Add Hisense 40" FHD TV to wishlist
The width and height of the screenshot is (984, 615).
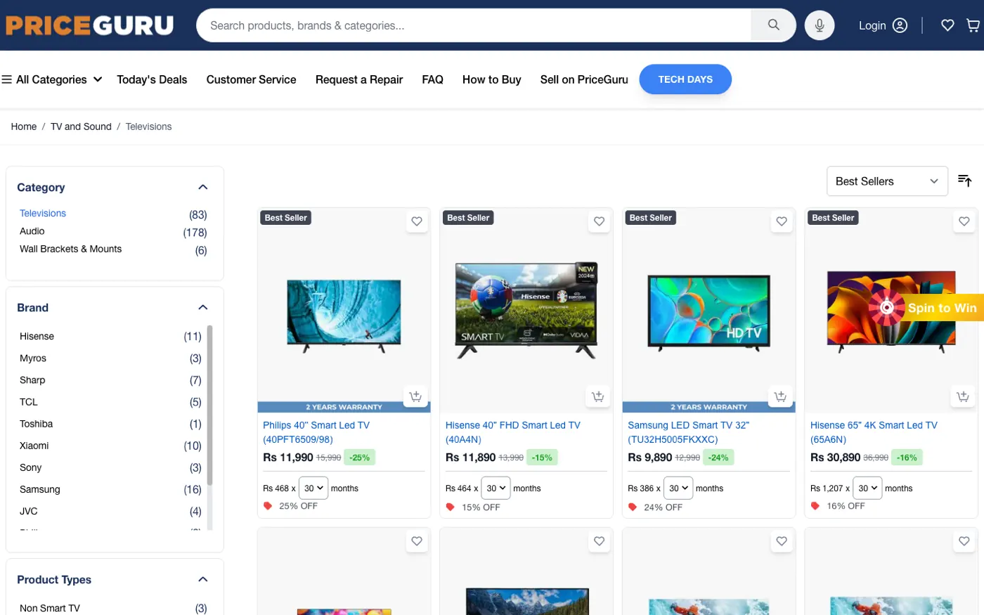pyautogui.click(x=599, y=221)
